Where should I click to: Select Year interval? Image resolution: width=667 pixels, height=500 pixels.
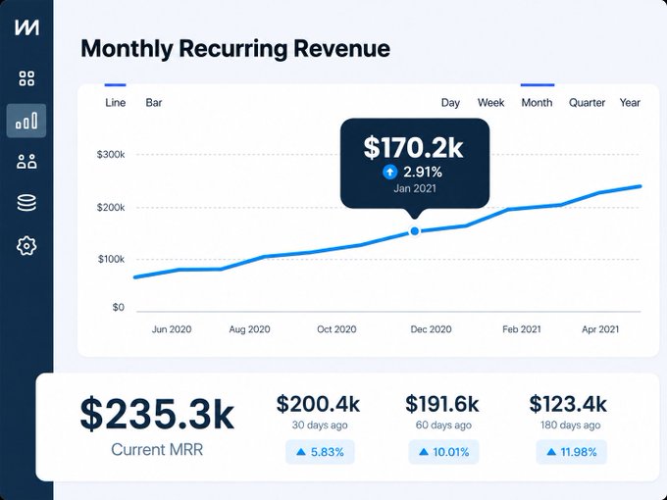pyautogui.click(x=630, y=103)
